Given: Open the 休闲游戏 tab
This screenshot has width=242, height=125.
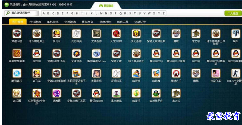Looking at the screenshot, I should pos(70,22).
